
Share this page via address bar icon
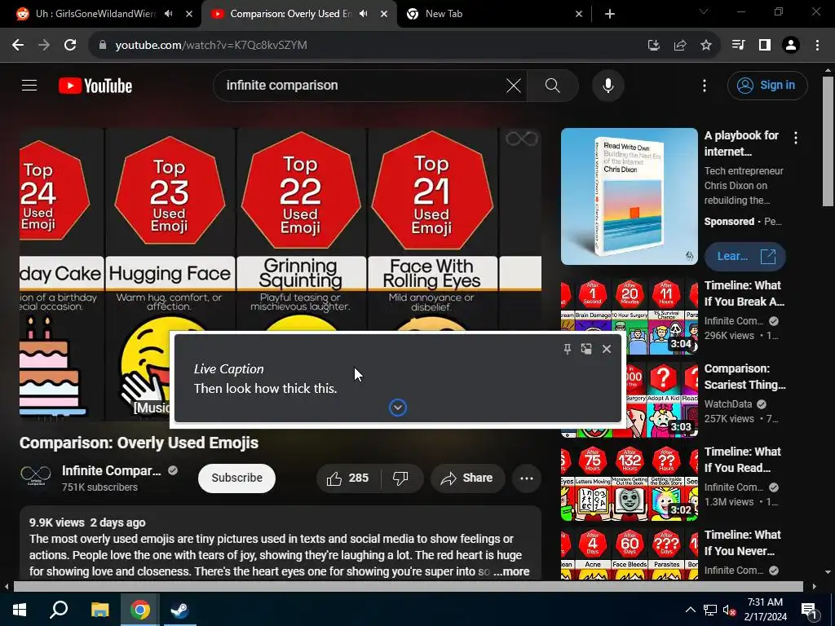(x=679, y=46)
